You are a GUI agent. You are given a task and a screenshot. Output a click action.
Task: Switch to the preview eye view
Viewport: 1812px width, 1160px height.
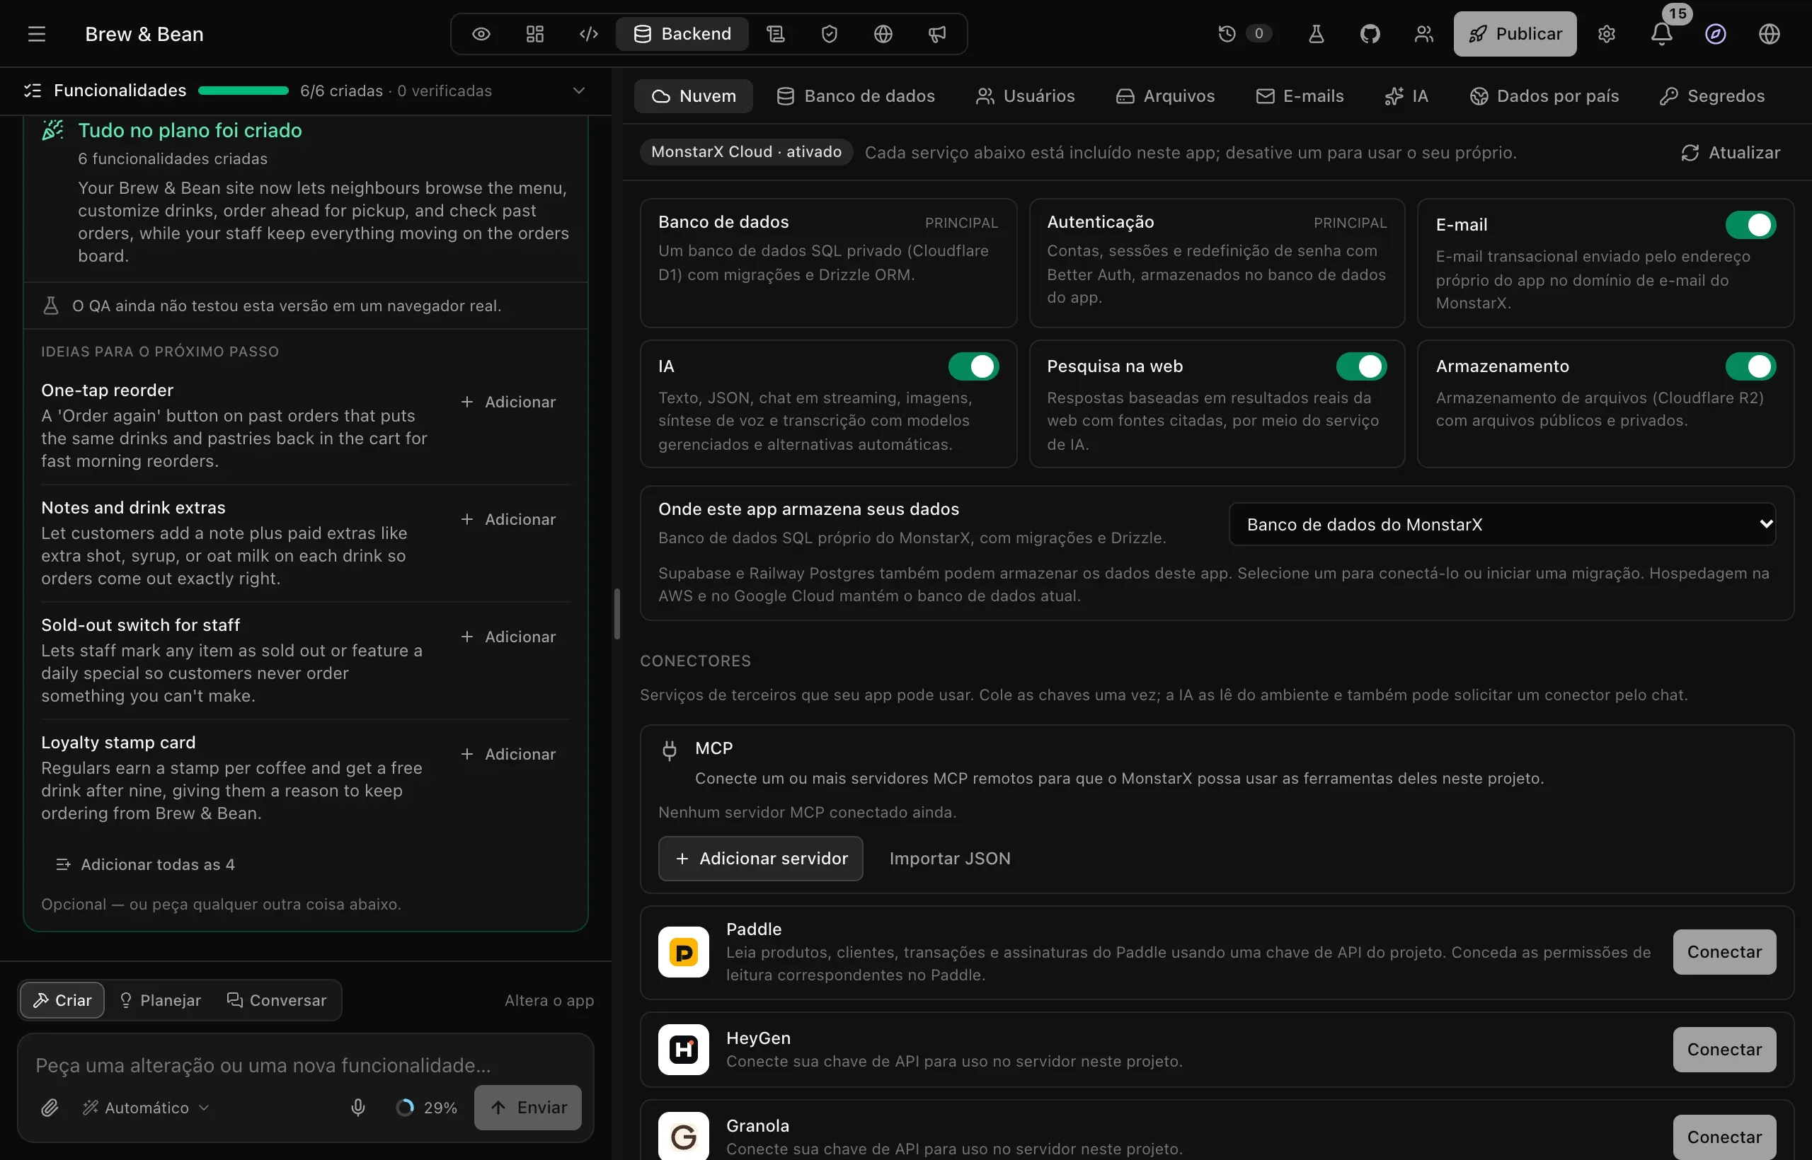coord(481,34)
